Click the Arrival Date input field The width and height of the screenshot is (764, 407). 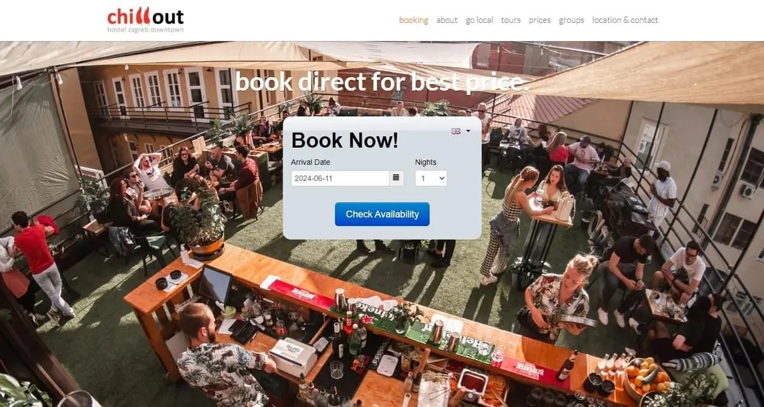click(340, 178)
